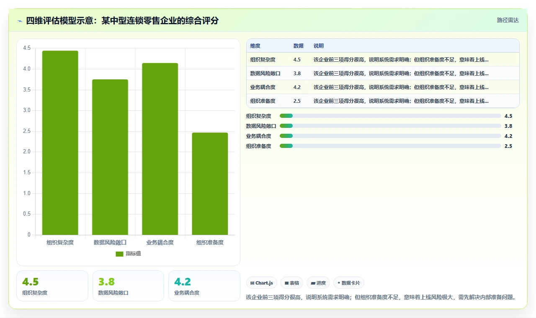
Task: Click the 数据风险敞口 progress bar
Action: click(x=390, y=126)
